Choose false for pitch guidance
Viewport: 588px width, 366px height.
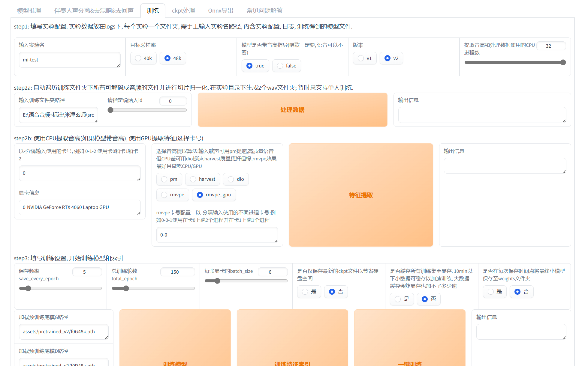point(287,66)
